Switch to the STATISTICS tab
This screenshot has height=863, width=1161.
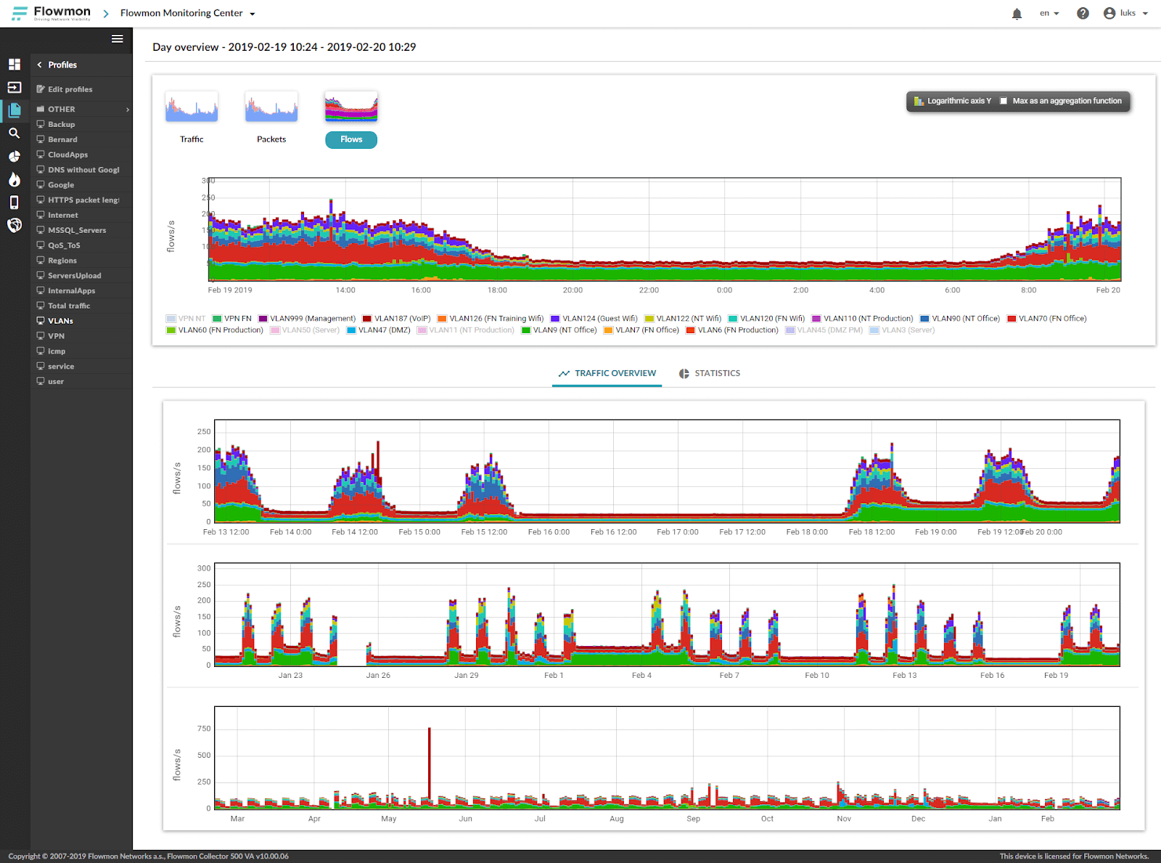pyautogui.click(x=709, y=374)
